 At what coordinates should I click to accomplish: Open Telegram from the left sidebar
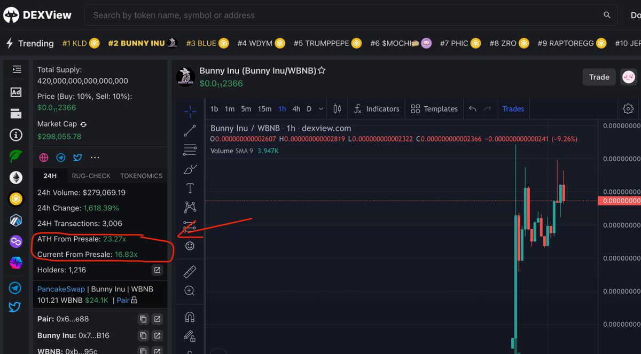(15, 288)
